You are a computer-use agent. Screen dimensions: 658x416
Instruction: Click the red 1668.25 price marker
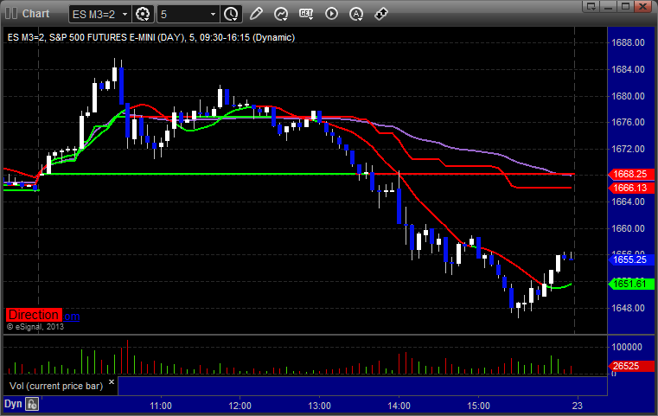tap(630, 174)
